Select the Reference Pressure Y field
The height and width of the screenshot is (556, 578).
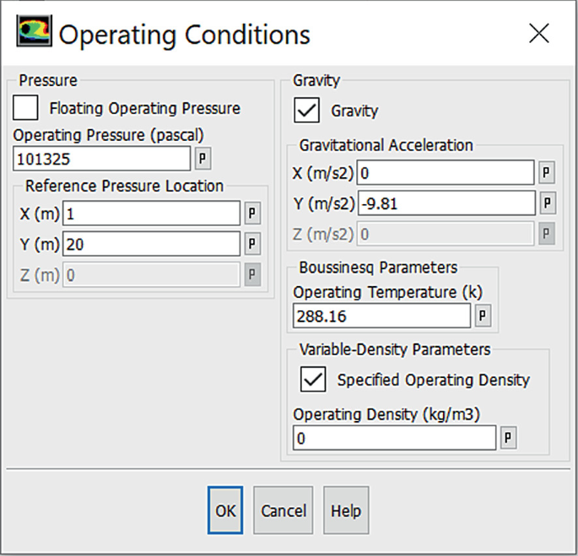[151, 244]
